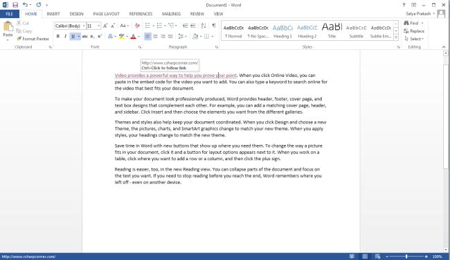Open the Font size dropdown
The width and height of the screenshot is (450, 260).
coord(98,26)
